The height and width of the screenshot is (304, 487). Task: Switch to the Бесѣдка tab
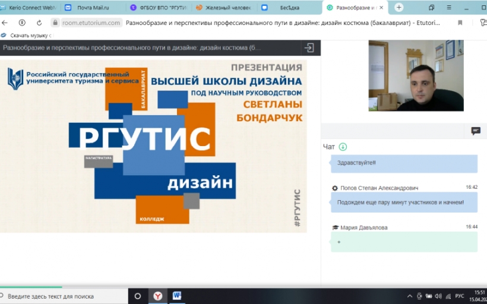[x=289, y=8]
